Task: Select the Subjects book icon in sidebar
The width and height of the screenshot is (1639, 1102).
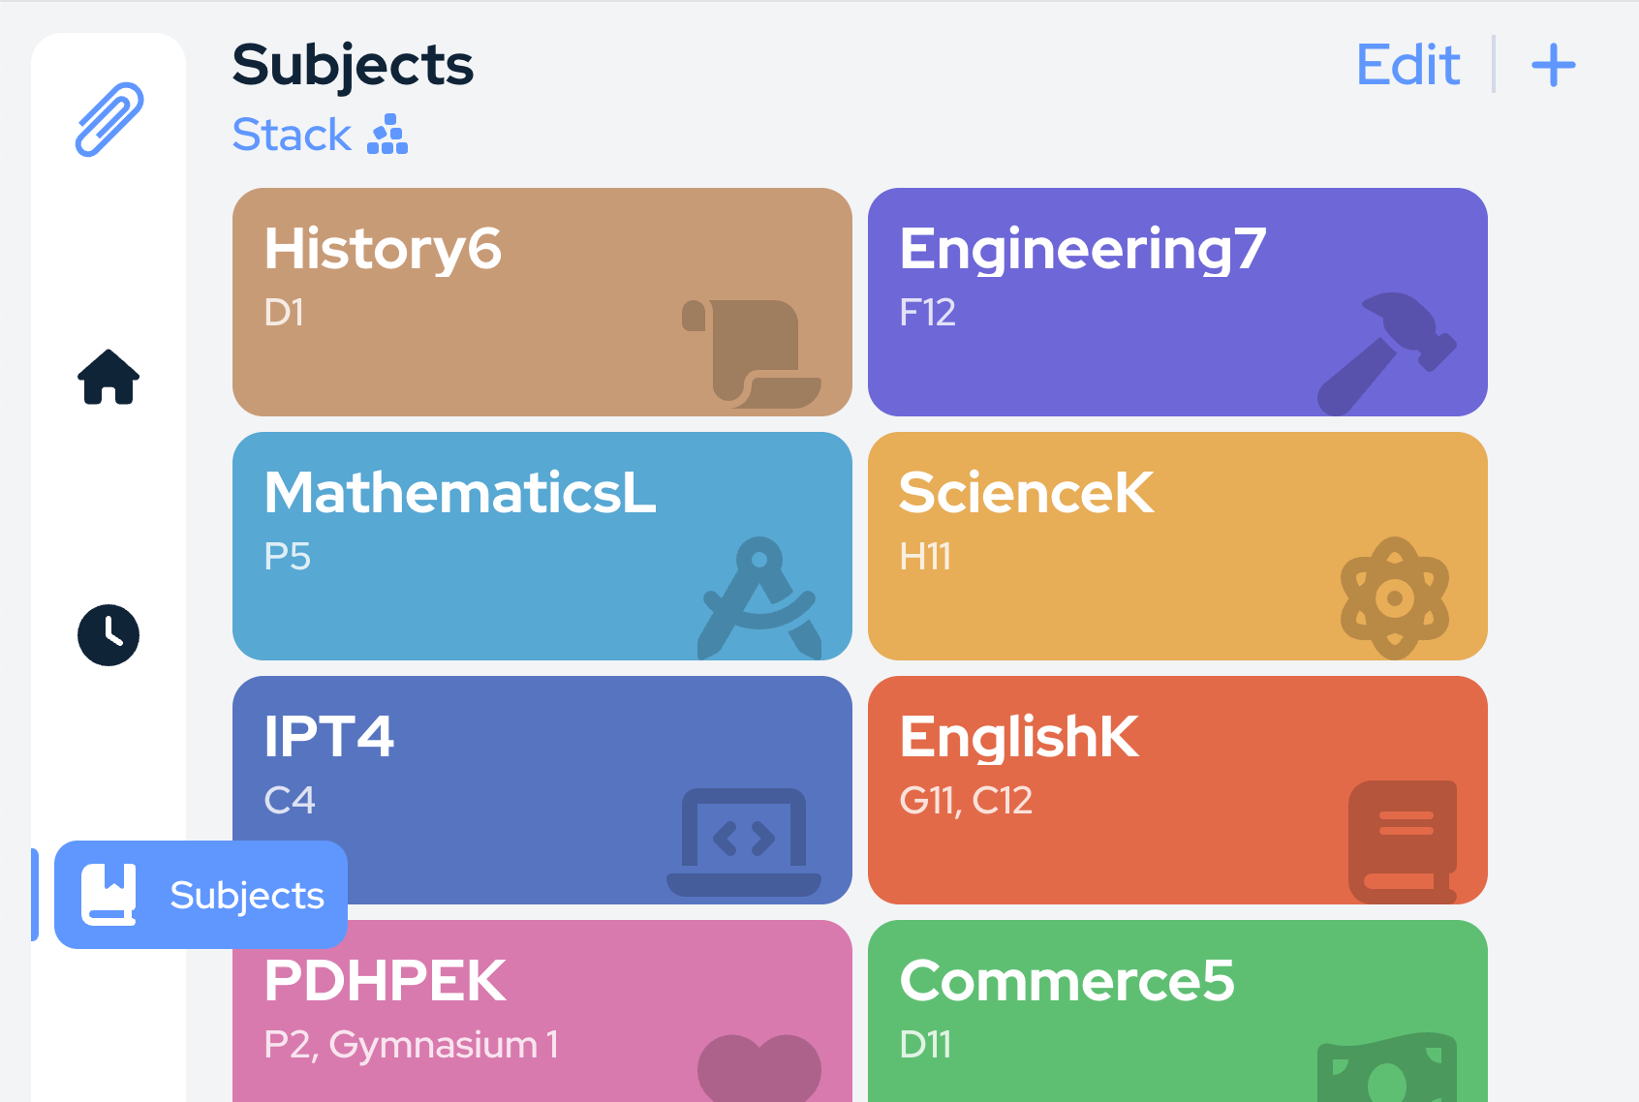Action: point(110,894)
